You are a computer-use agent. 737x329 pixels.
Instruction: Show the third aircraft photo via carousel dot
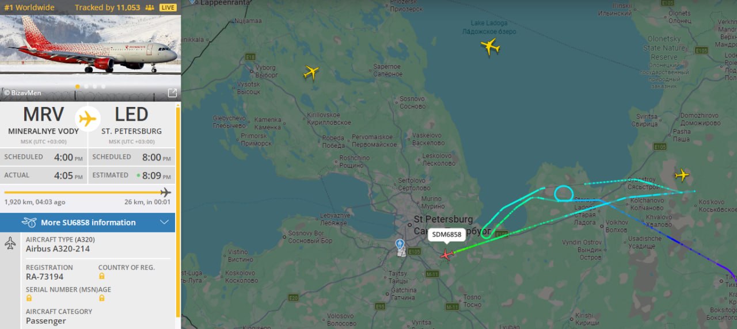point(94,86)
